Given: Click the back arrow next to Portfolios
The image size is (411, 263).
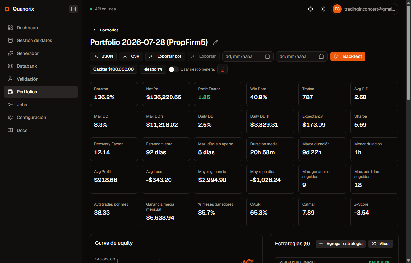Looking at the screenshot, I should [x=95, y=30].
